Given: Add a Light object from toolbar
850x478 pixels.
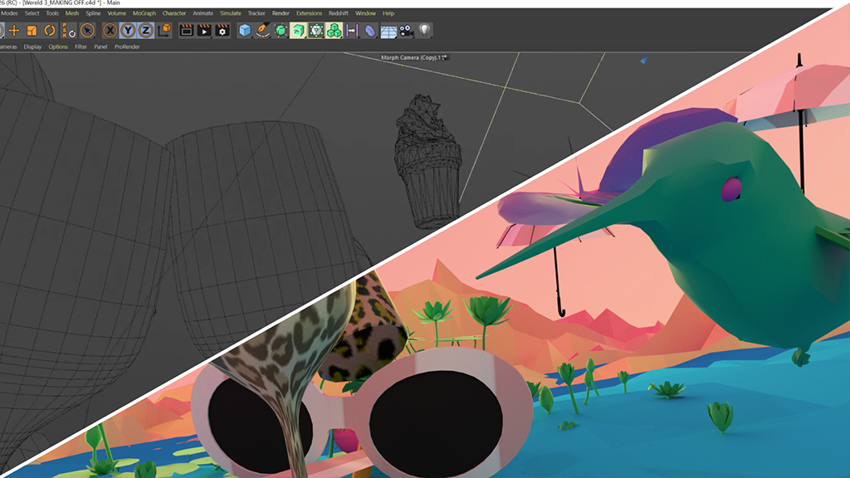Looking at the screenshot, I should coord(424,31).
